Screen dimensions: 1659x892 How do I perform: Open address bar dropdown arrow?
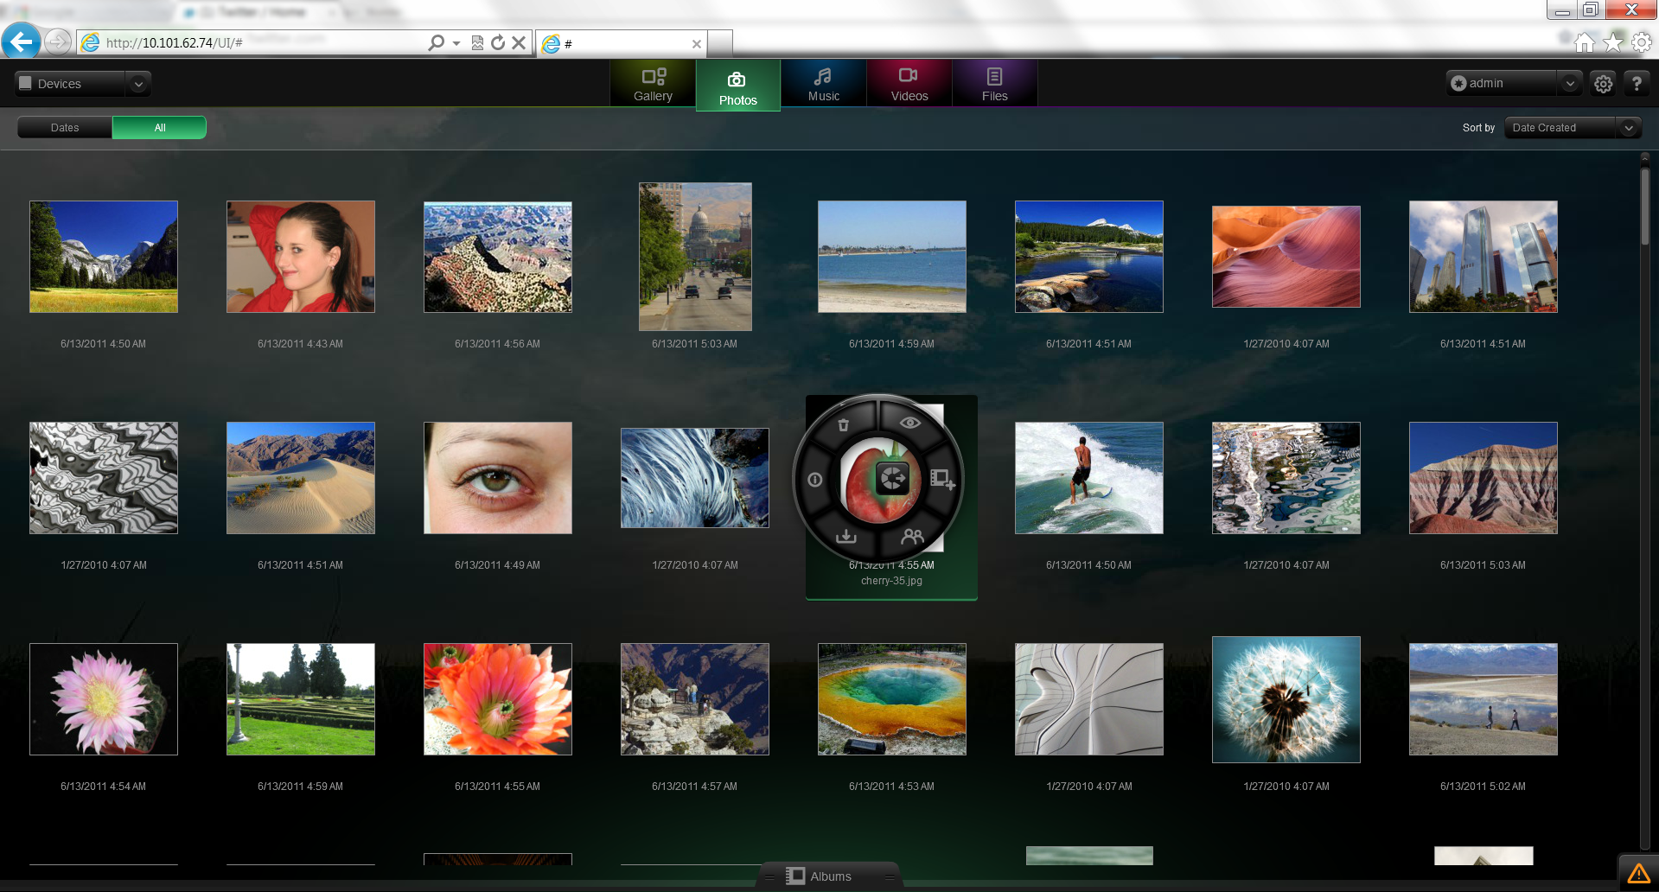[x=456, y=42]
